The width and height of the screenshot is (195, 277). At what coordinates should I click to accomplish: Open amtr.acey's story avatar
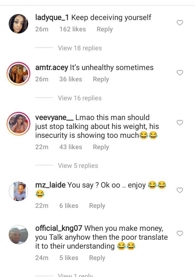pyautogui.click(x=18, y=74)
